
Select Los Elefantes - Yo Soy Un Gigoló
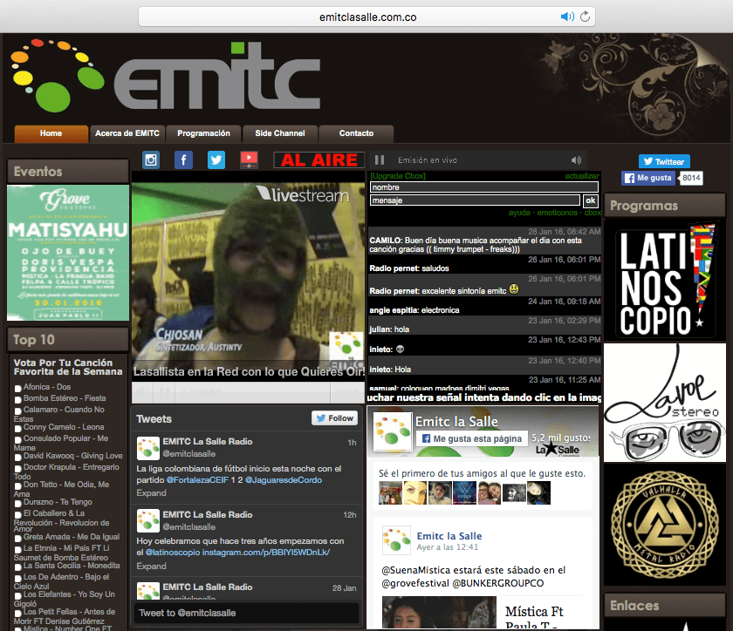(17, 596)
